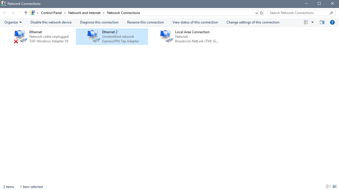This screenshot has width=339, height=190.
Task: Click the Back navigation arrow
Action: [x=5, y=13]
